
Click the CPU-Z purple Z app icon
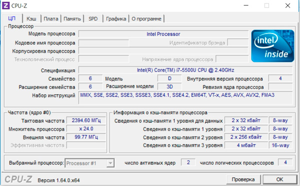point(5,5)
